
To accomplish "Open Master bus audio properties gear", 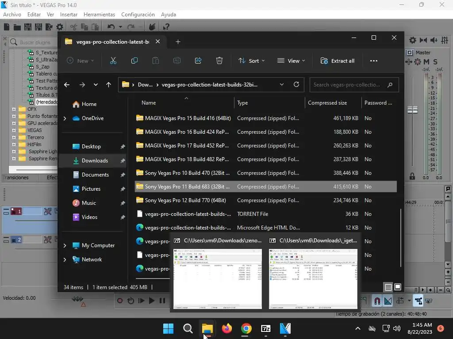I will tap(413, 40).
